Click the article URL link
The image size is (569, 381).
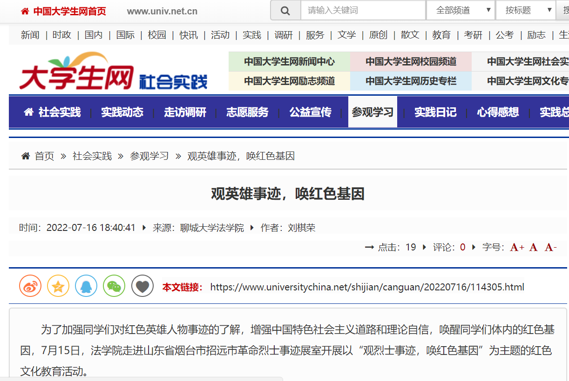tap(367, 287)
